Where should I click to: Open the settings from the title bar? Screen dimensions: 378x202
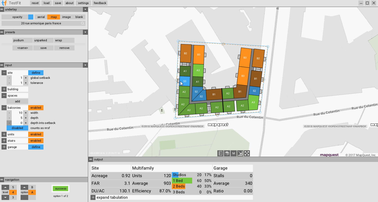point(83,3)
